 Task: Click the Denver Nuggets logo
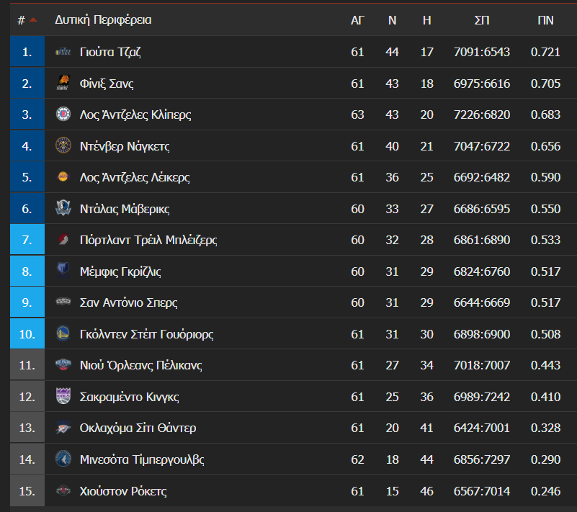pos(63,146)
